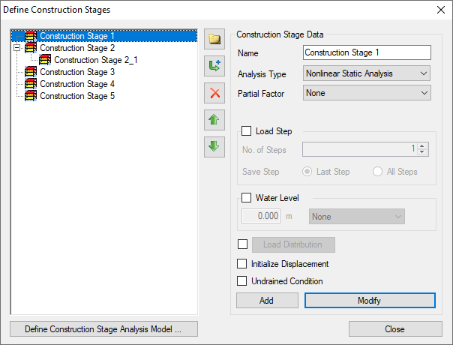Viewport: 453px width, 345px height.
Task: Click the New Construction Stage folder icon
Action: pyautogui.click(x=214, y=39)
